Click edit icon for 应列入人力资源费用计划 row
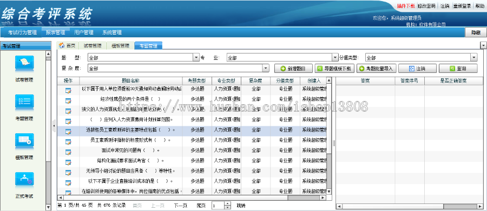 coord(68,121)
